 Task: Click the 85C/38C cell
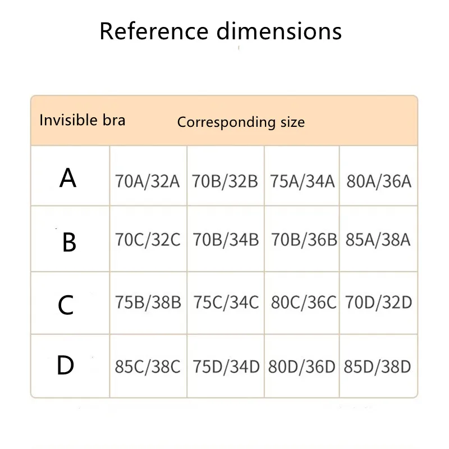click(x=148, y=367)
